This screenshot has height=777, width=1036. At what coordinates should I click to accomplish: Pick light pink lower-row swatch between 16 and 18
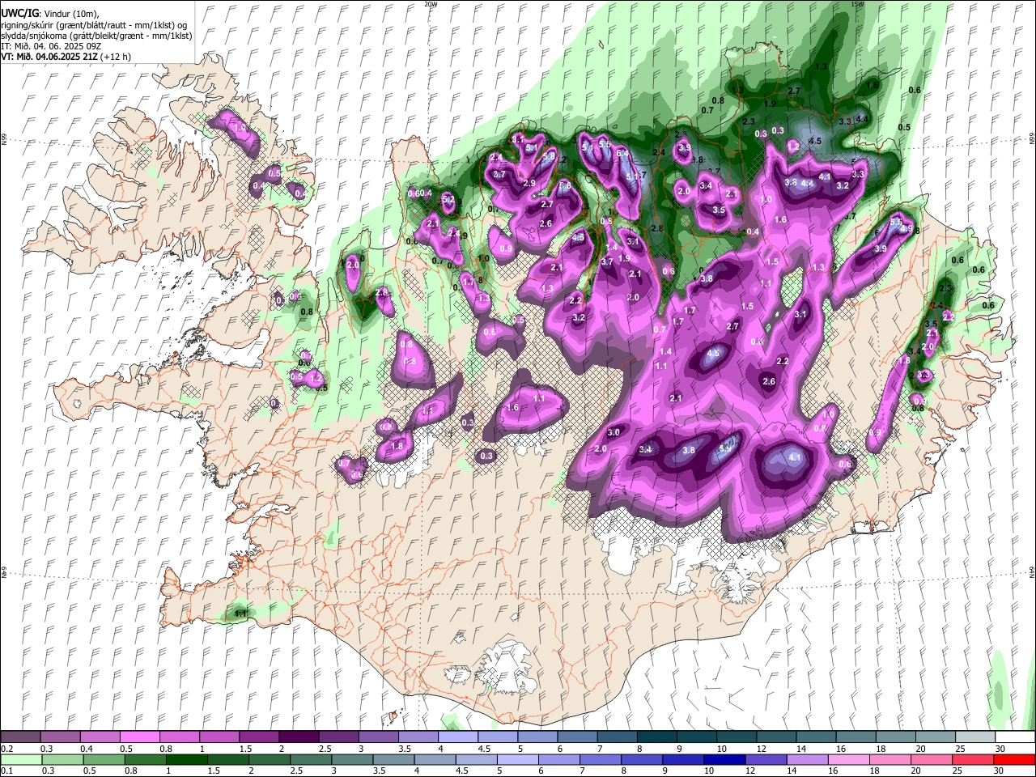[x=849, y=760]
